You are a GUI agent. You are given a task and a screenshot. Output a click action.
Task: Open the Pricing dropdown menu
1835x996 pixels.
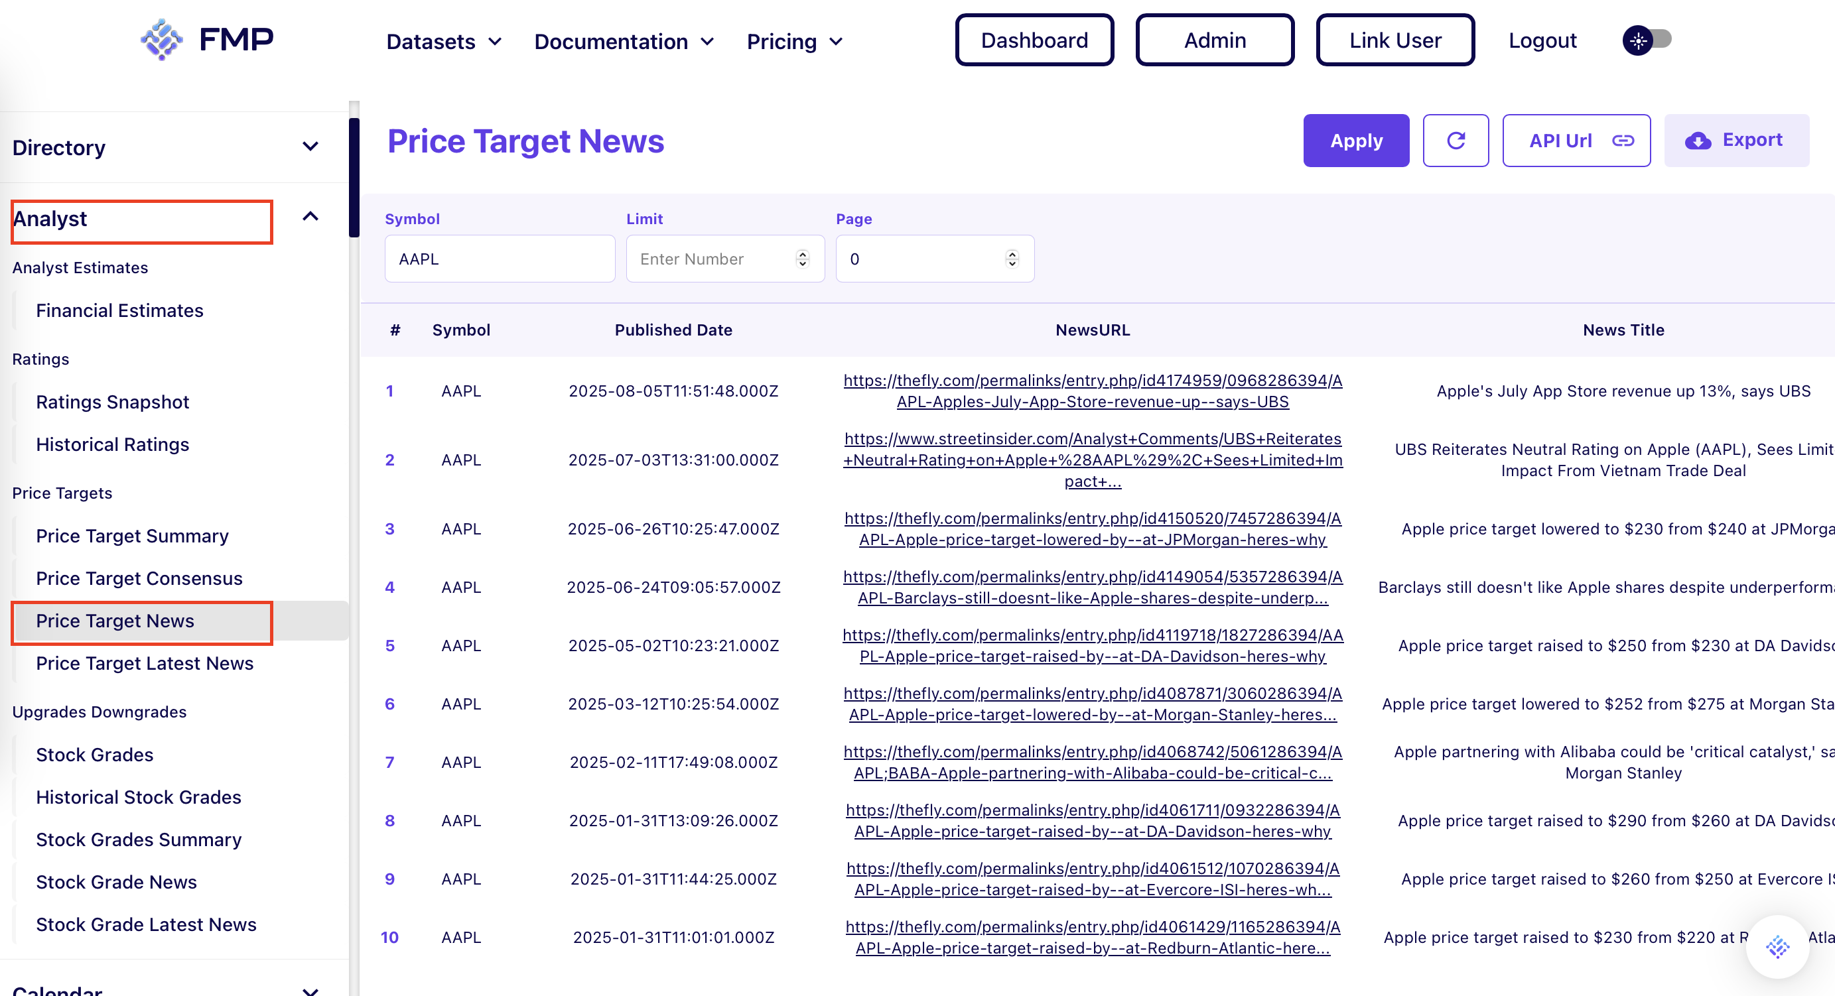coord(794,41)
